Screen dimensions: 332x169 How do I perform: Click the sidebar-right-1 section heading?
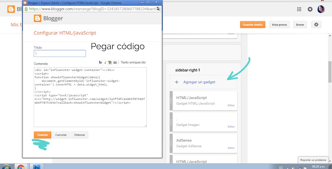click(x=188, y=70)
